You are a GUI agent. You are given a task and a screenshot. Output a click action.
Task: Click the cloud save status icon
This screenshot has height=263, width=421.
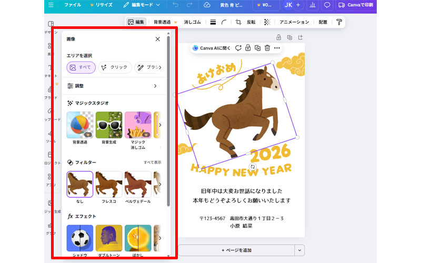click(207, 5)
